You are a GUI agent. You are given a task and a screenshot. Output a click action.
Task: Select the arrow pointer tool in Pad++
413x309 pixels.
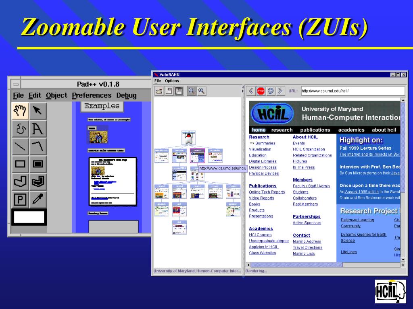tap(38, 110)
